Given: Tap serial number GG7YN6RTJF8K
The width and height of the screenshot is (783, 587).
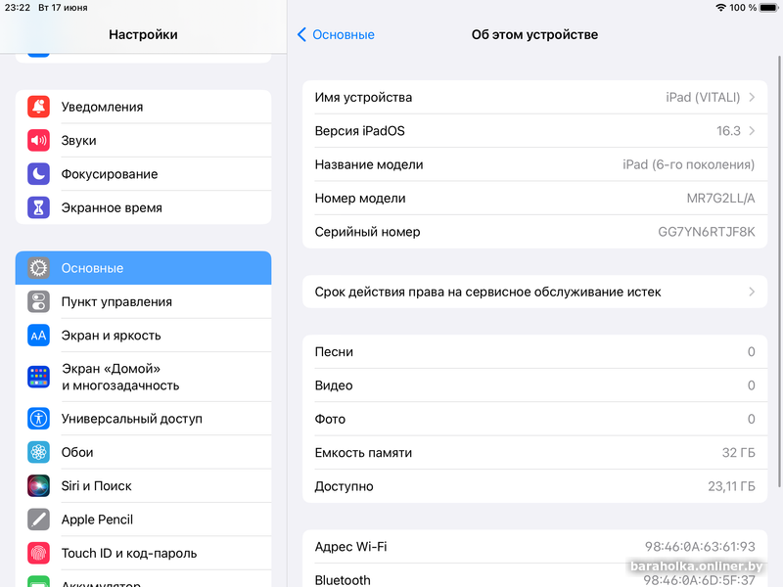Looking at the screenshot, I should pyautogui.click(x=706, y=232).
